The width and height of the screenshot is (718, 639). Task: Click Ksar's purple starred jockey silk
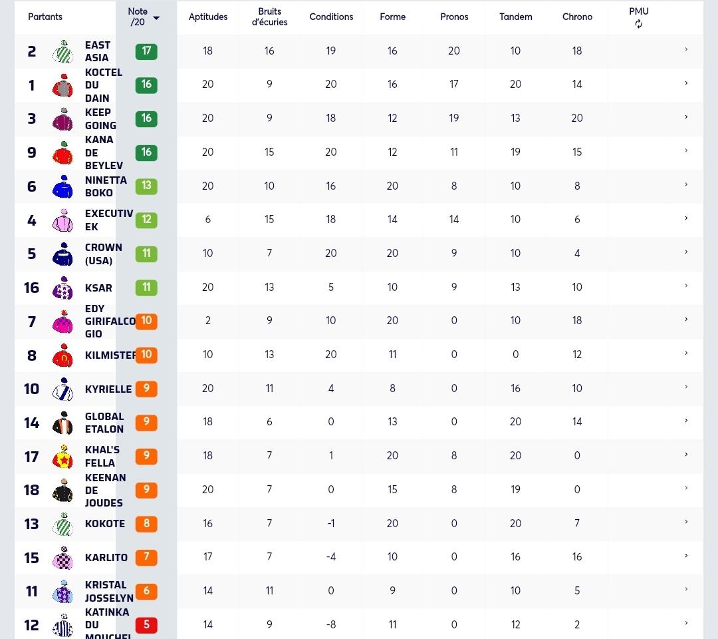click(x=62, y=288)
